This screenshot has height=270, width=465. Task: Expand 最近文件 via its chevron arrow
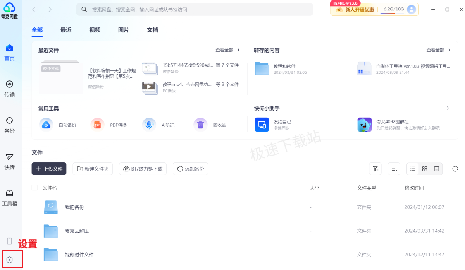tap(238, 50)
